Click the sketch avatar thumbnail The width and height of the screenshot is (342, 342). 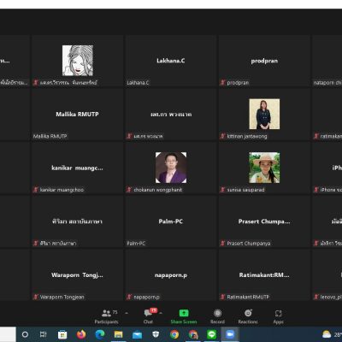pyautogui.click(x=78, y=61)
